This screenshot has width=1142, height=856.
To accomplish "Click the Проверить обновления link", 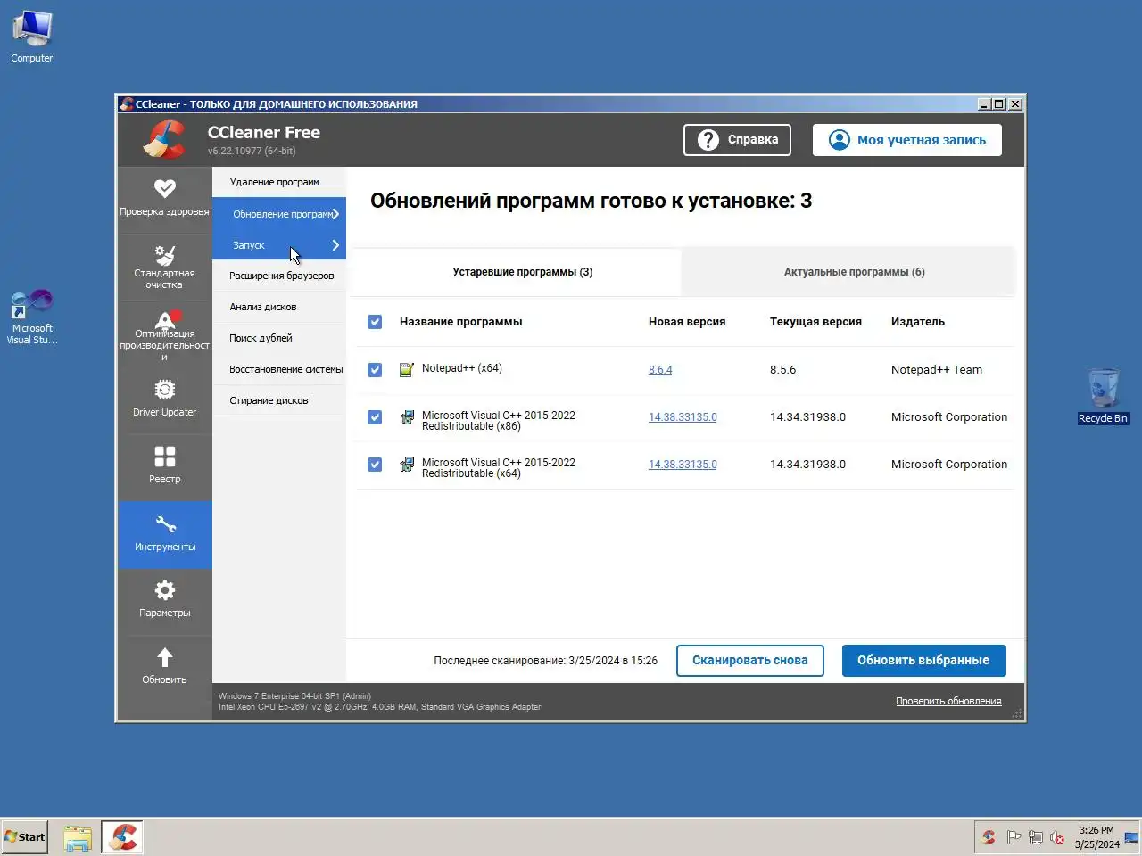I will tap(948, 701).
